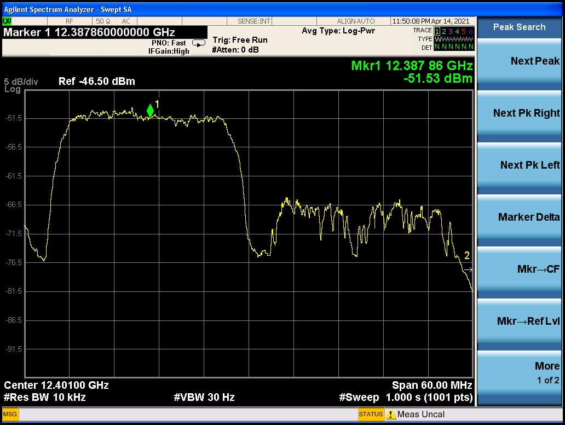Click the RF input indicator
Image resolution: width=565 pixels, height=425 pixels.
[x=69, y=21]
